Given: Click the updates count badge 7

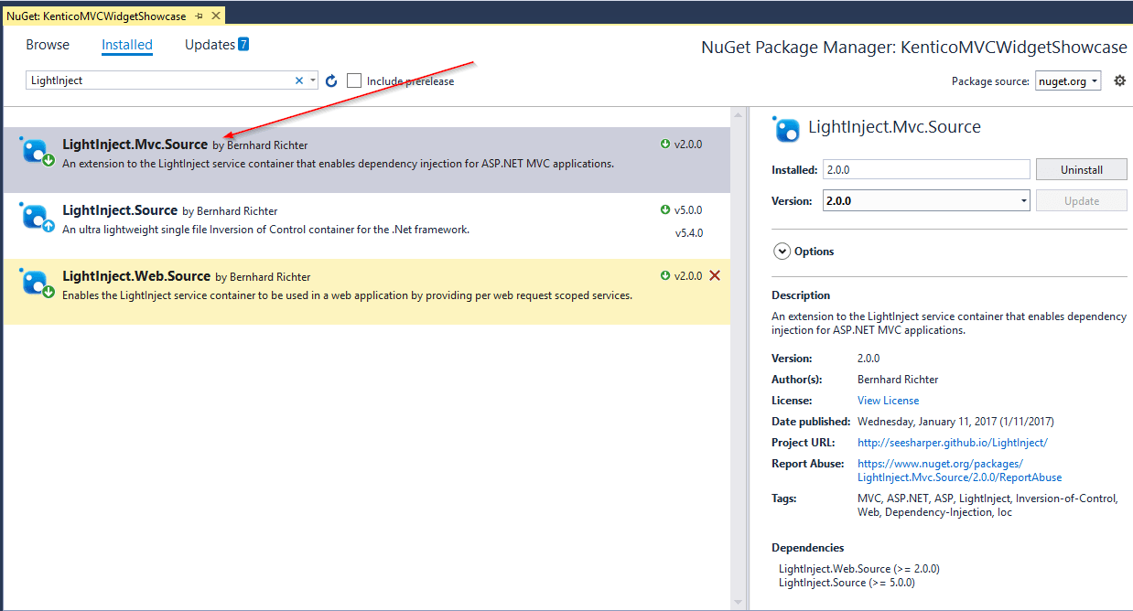Looking at the screenshot, I should [243, 44].
